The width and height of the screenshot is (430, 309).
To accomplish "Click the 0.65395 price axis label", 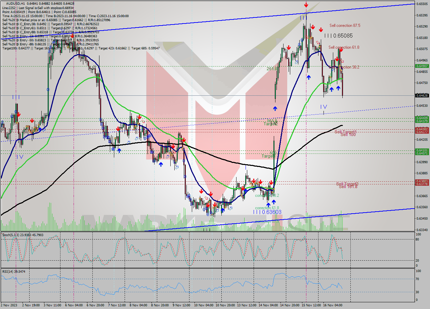I will 422,15.
